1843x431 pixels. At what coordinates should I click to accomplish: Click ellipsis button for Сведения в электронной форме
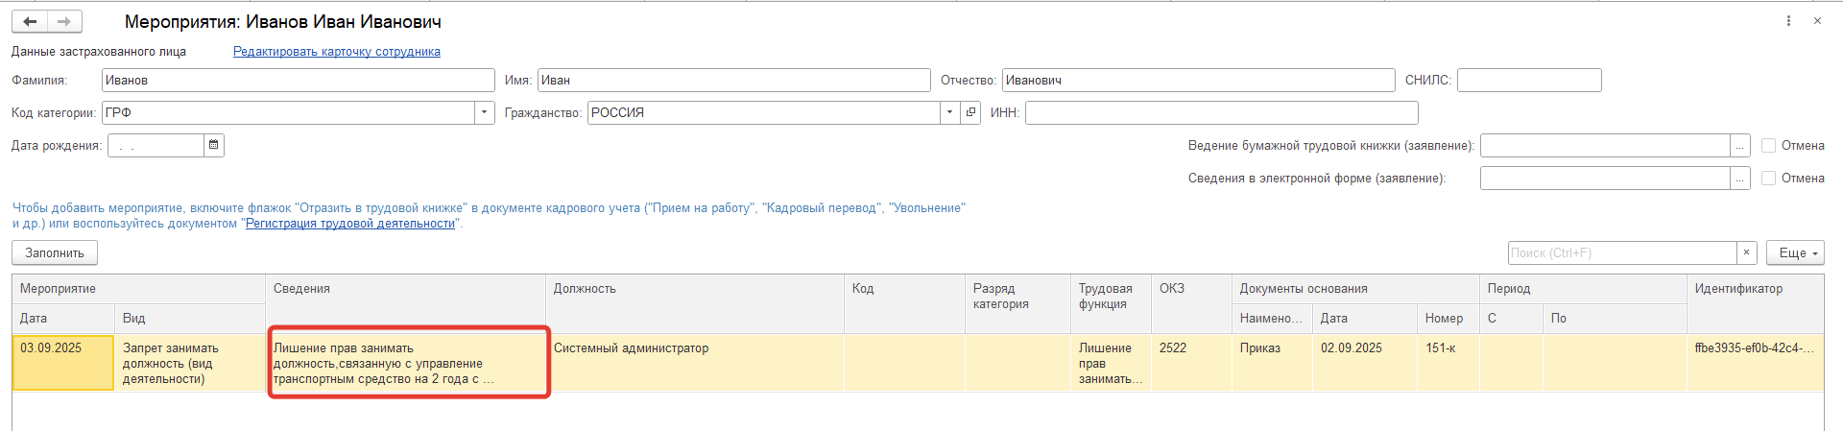[x=1739, y=179]
